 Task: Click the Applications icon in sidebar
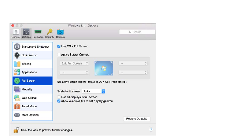point(17,72)
